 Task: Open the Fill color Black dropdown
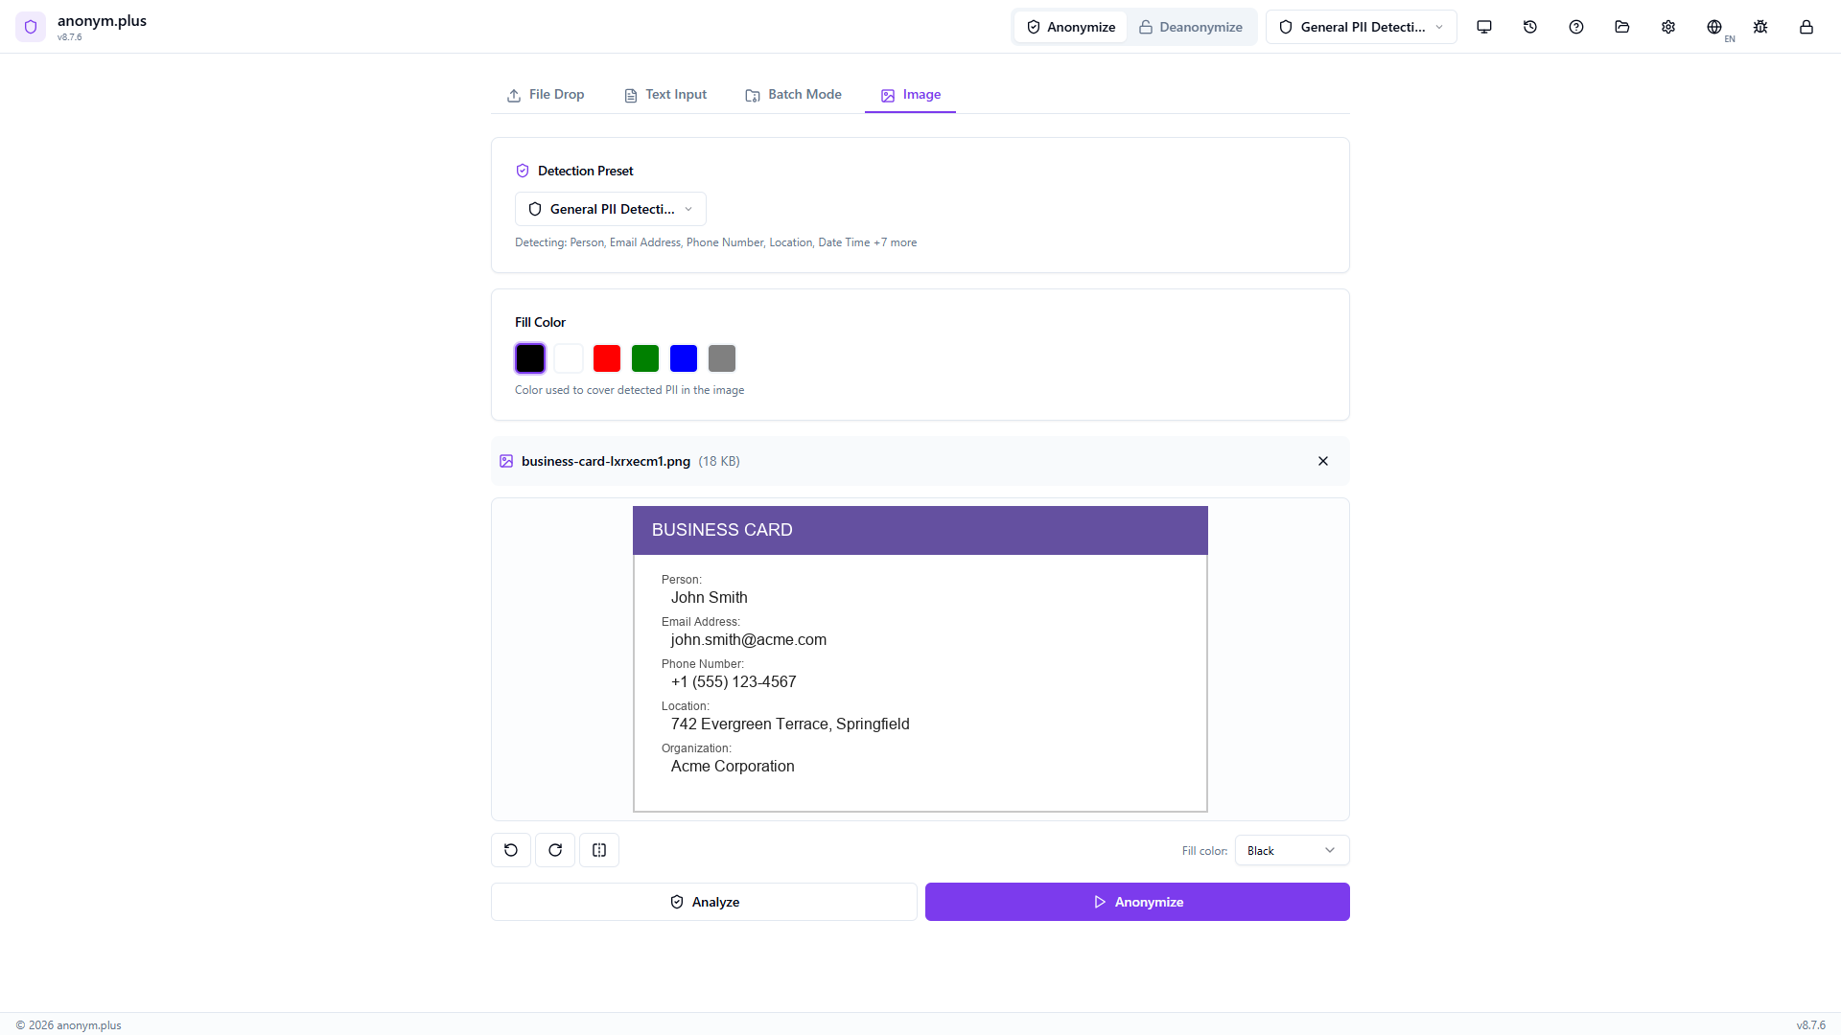click(x=1291, y=850)
